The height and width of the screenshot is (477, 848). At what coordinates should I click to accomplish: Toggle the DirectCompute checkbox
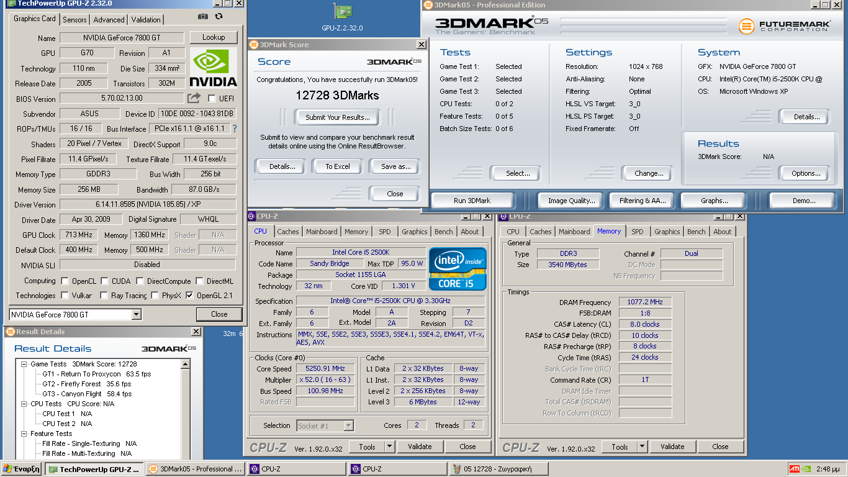coord(139,281)
